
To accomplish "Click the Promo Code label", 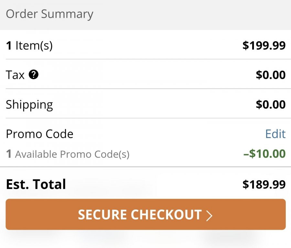I will [39, 134].
